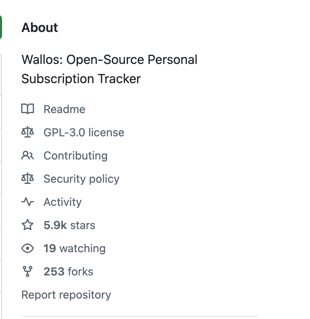Select the Report repository link
Viewport: 310px width, 319px height.
(x=66, y=295)
